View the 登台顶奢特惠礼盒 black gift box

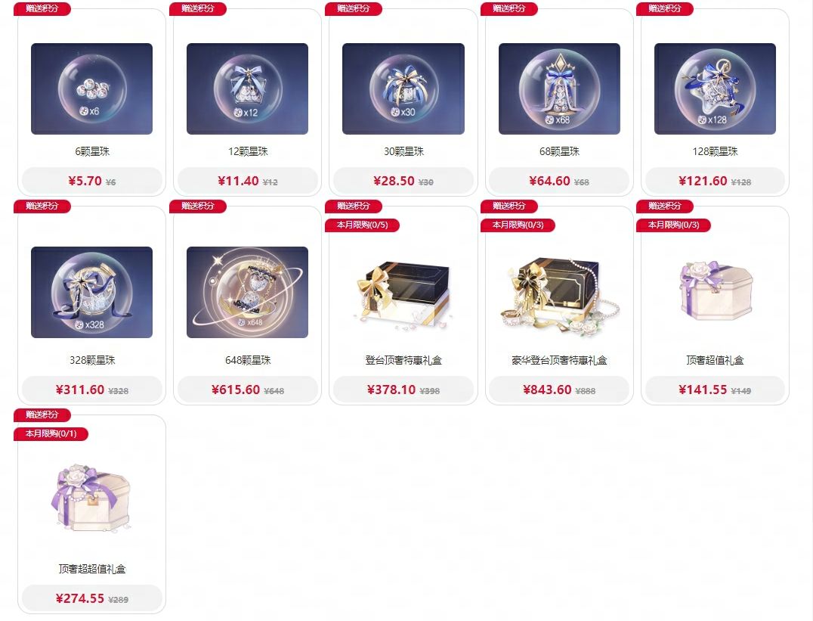pos(403,292)
